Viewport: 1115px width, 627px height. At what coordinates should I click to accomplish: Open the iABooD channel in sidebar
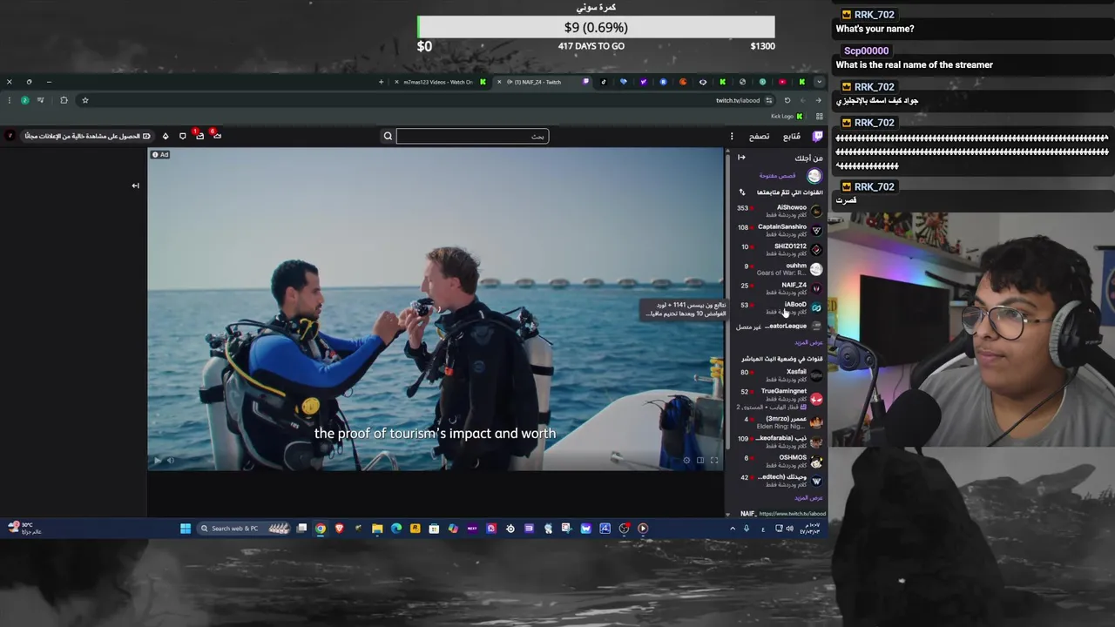pyautogui.click(x=780, y=307)
